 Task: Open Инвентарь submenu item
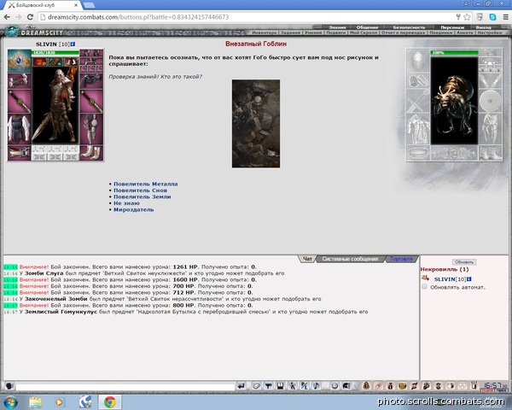(x=265, y=32)
